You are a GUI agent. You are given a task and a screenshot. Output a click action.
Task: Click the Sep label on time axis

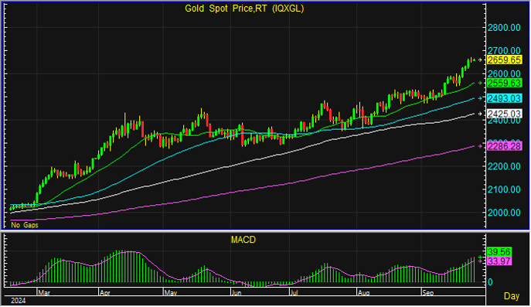(x=428, y=293)
